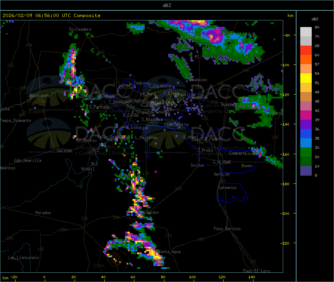Click the V_Atuel label
This screenshot has height=282, width=334.
[191, 137]
